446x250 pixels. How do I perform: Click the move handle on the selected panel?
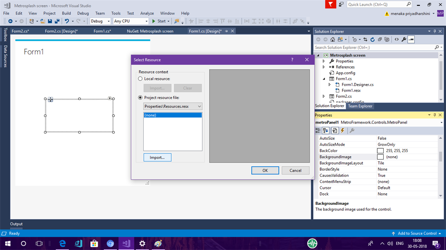tap(51, 99)
